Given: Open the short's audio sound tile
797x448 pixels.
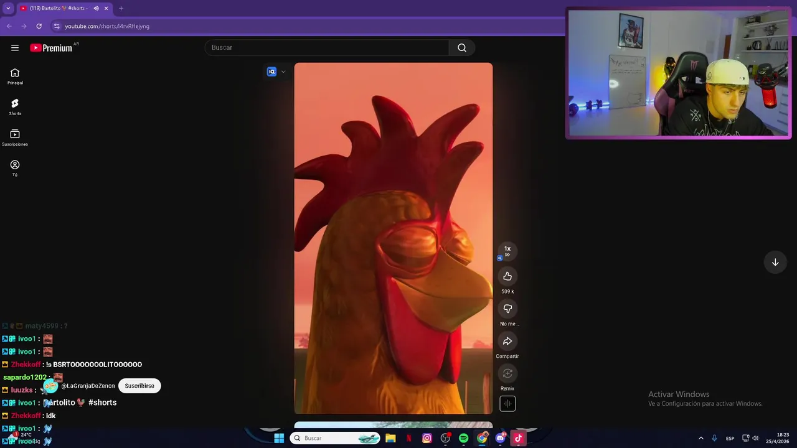Looking at the screenshot, I should (x=507, y=403).
